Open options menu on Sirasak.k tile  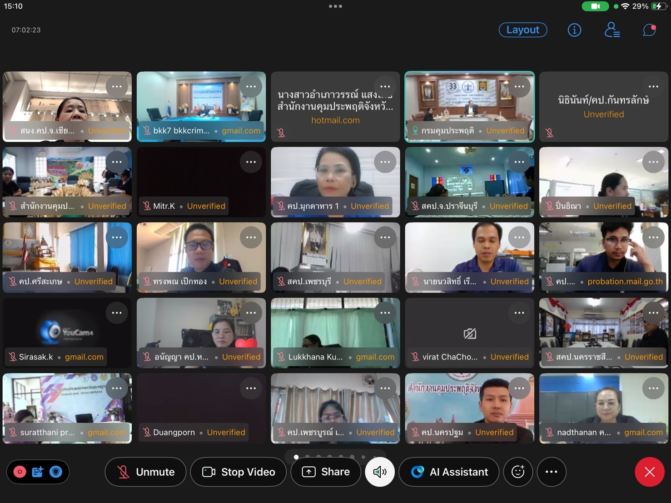[117, 313]
